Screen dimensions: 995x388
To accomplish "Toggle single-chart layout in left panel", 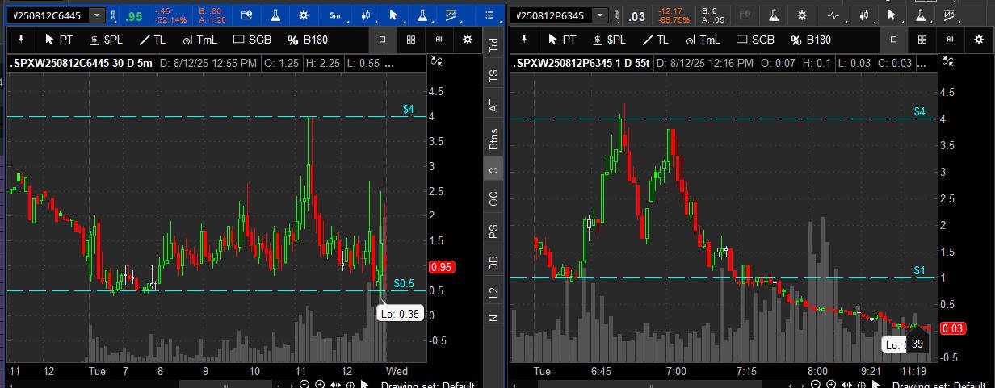I will pos(383,40).
